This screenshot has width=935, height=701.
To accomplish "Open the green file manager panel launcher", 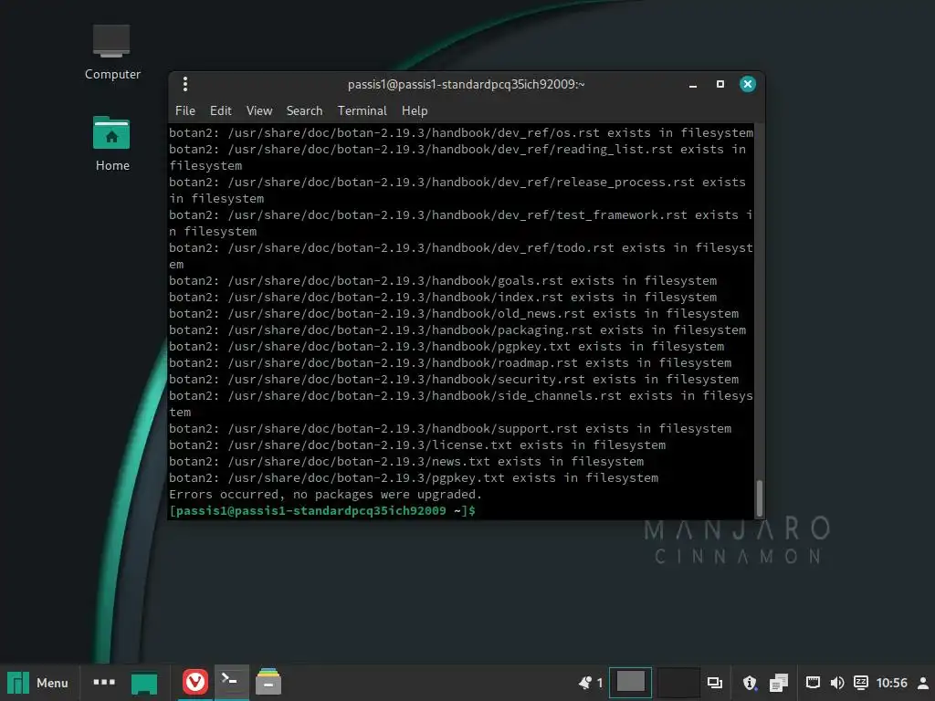I will pyautogui.click(x=143, y=683).
